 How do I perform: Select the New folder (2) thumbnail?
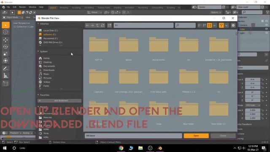click(219, 109)
